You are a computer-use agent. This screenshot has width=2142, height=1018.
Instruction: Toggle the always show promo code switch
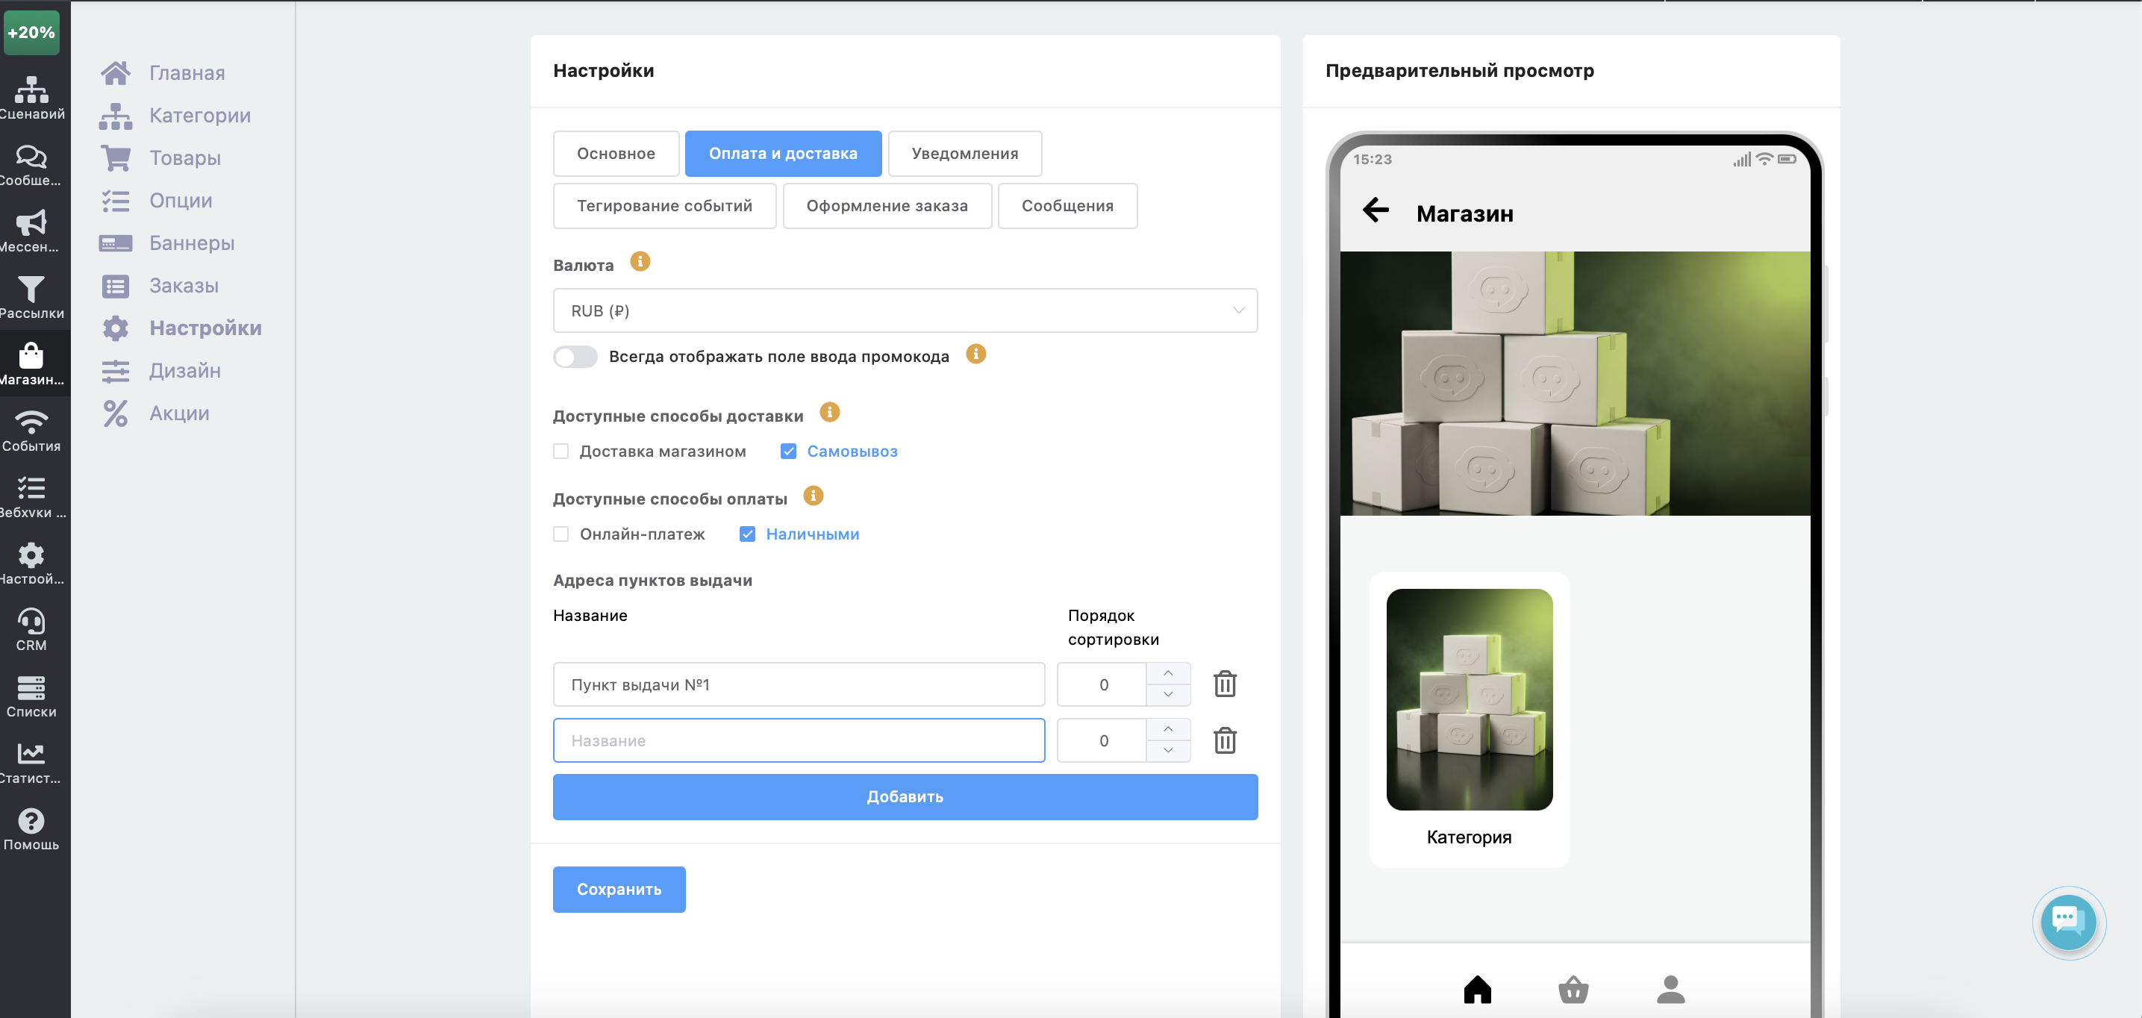pos(575,357)
